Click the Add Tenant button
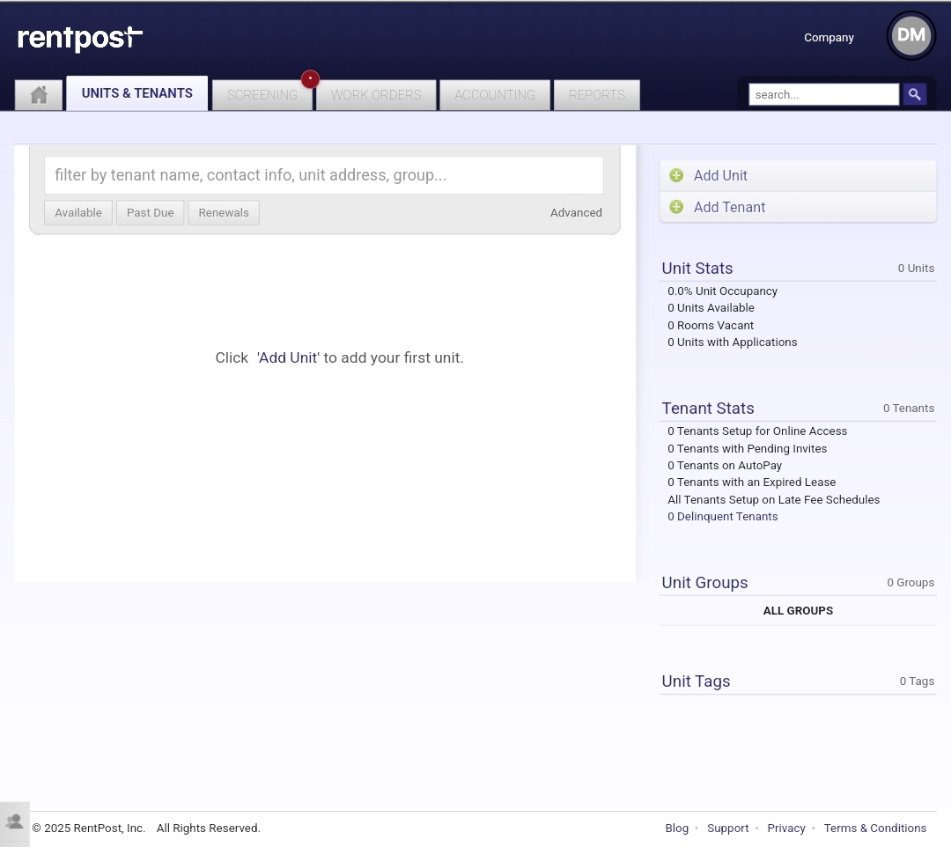This screenshot has width=951, height=847. (798, 208)
